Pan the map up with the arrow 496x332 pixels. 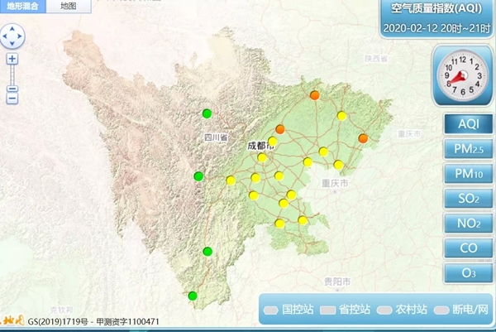(13, 27)
